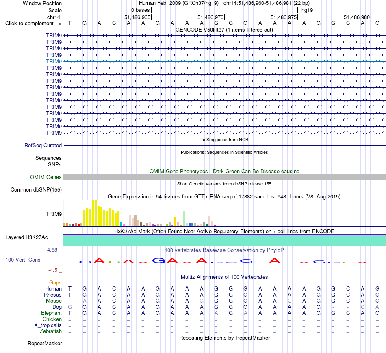Click 'Repeating Elements by RepeatMasker' title
386x353 pixels.
pyautogui.click(x=224, y=338)
